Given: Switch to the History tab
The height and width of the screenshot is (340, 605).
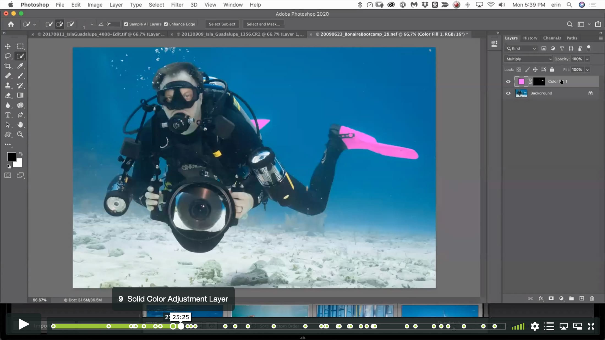Looking at the screenshot, I should coord(530,38).
